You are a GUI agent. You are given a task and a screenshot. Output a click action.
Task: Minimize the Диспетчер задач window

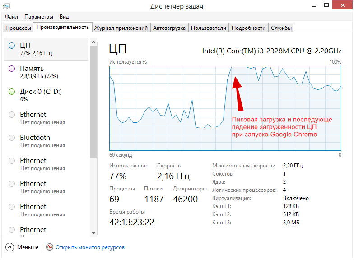pyautogui.click(x=314, y=5)
